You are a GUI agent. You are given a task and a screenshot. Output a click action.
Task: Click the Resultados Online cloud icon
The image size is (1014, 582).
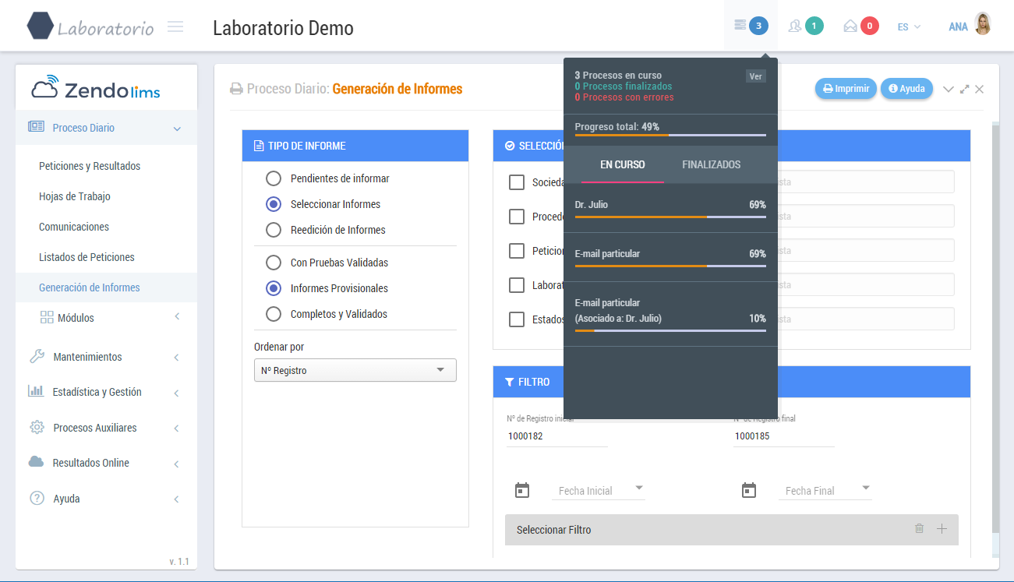point(36,462)
